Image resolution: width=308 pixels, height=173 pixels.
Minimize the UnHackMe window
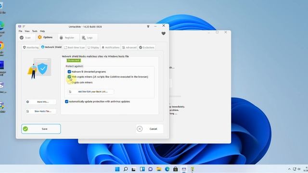point(155,26)
